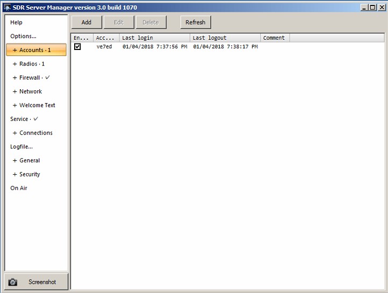Click the Add button
Screen dimensions: 388x293
pyautogui.click(x=87, y=22)
